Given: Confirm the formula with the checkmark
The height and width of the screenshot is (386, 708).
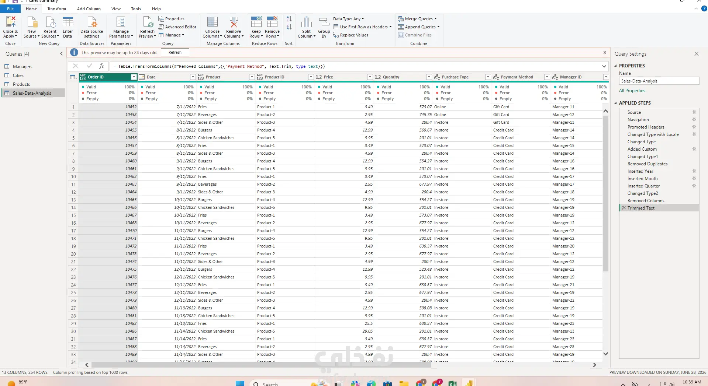Looking at the screenshot, I should coord(89,66).
